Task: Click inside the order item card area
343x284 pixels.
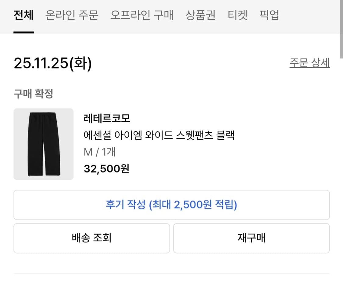Action: [171, 145]
